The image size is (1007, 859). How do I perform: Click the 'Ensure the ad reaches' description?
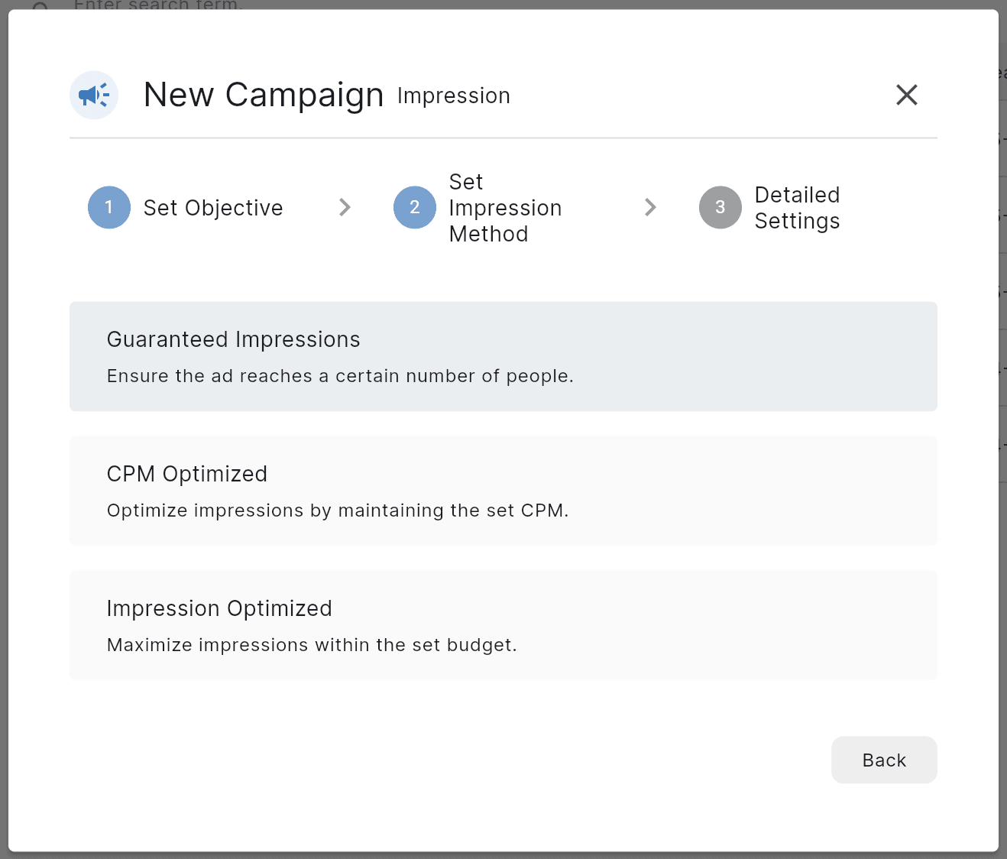(340, 376)
